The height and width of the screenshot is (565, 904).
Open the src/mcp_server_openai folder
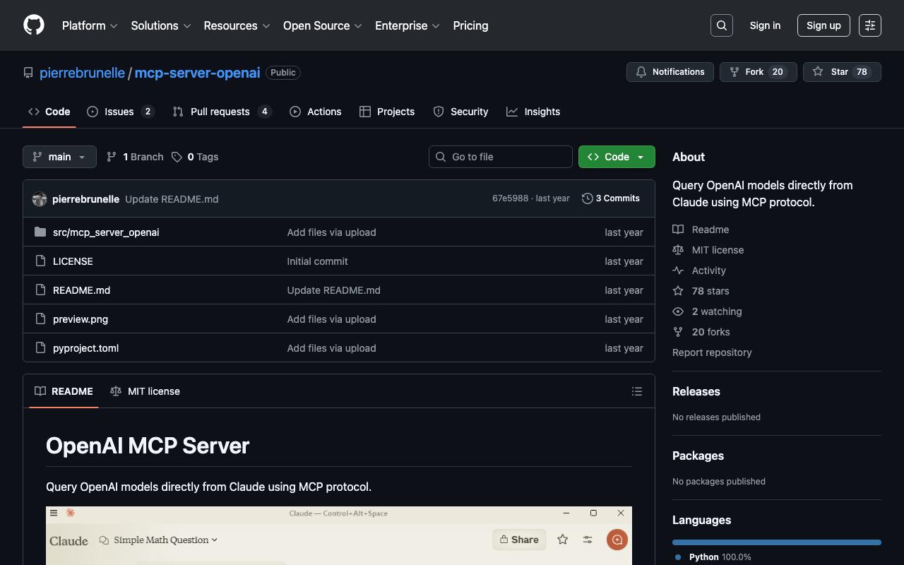click(106, 232)
